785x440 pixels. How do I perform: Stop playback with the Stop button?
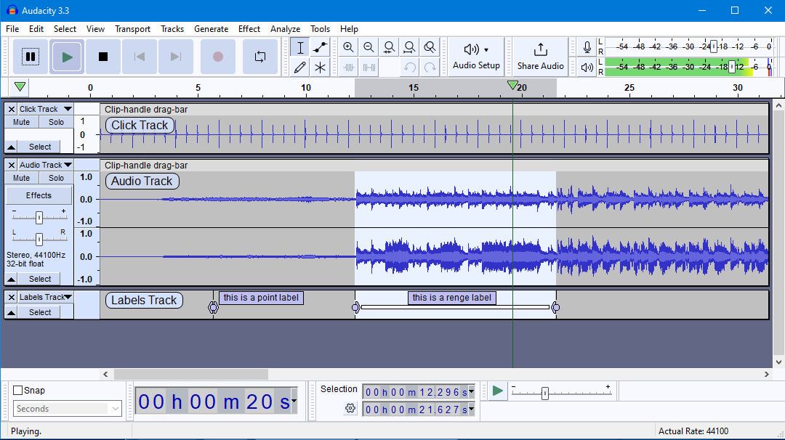click(103, 57)
